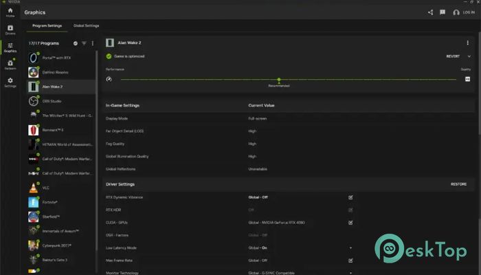Open Monitor Technology dropdown arrow

click(x=350, y=273)
